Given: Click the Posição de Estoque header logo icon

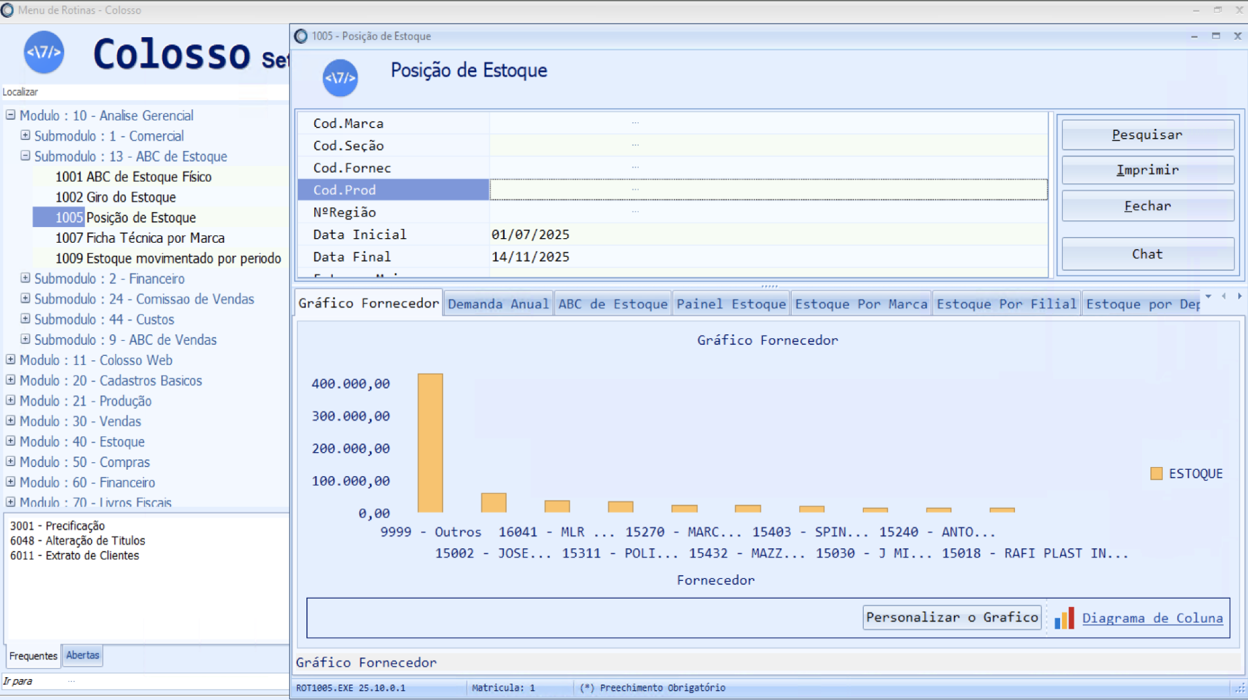Looking at the screenshot, I should [x=340, y=78].
